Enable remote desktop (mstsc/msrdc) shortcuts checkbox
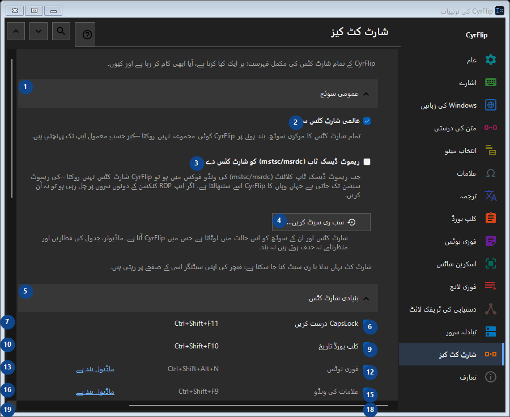Viewport: 510px width, 417px height. (x=367, y=161)
